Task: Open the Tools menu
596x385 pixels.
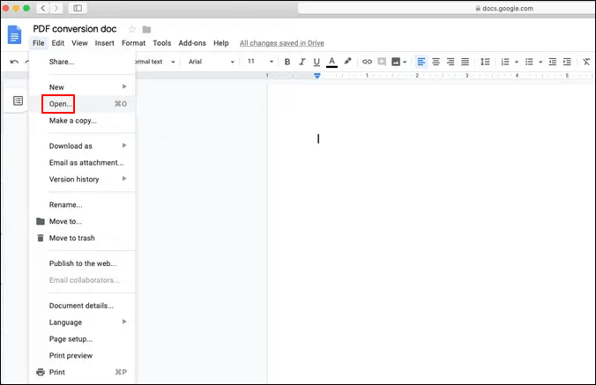Action: 162,43
